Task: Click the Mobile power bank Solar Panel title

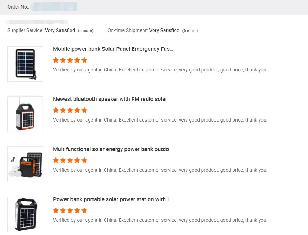Action: click(x=113, y=49)
